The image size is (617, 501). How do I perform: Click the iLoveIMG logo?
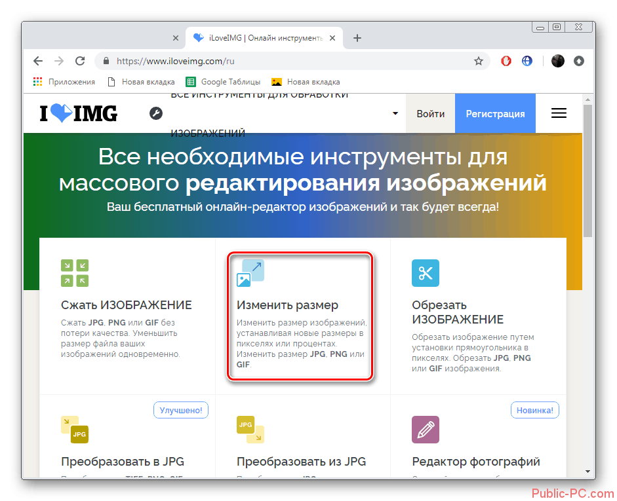(x=78, y=113)
